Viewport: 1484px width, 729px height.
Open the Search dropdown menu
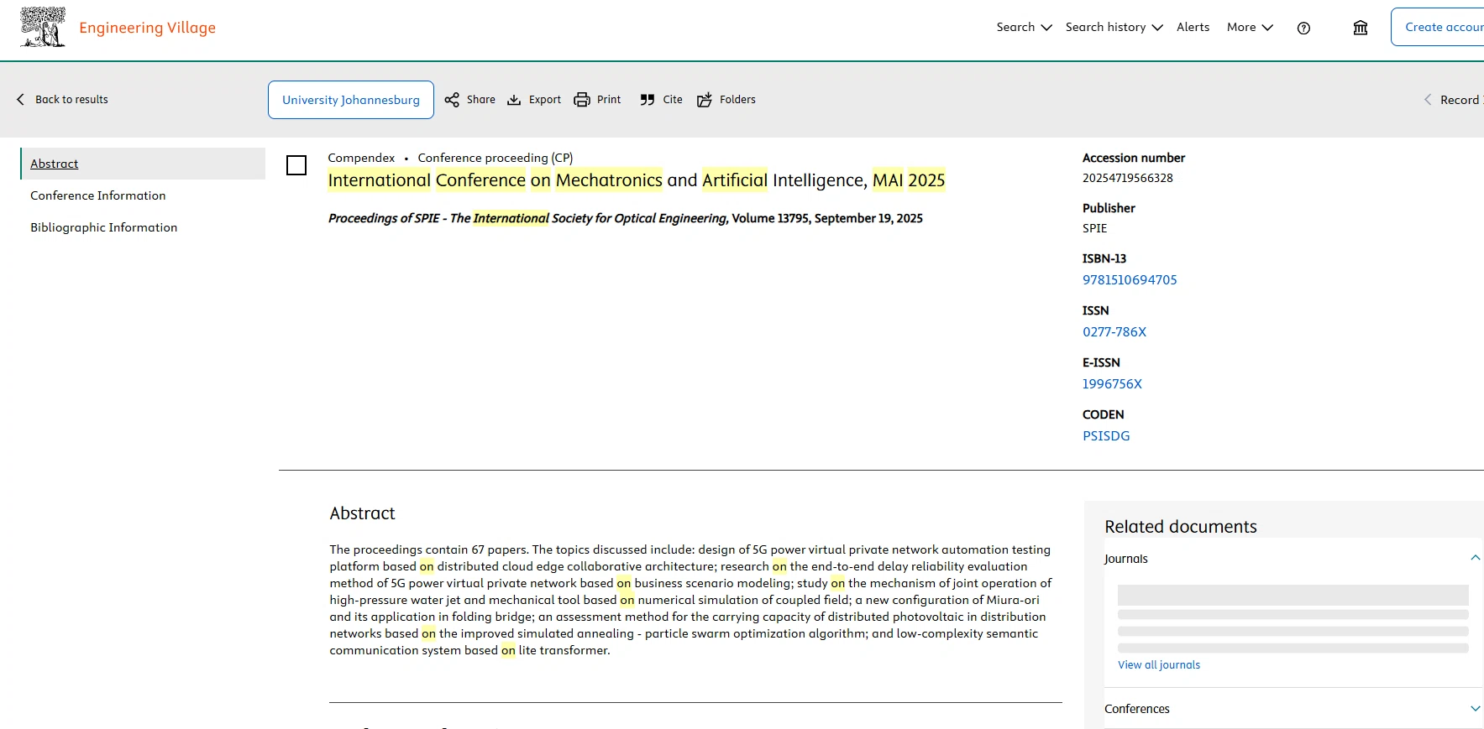click(1024, 28)
